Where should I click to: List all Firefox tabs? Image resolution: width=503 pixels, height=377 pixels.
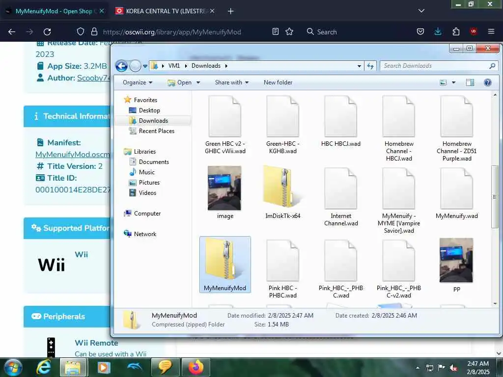(421, 11)
